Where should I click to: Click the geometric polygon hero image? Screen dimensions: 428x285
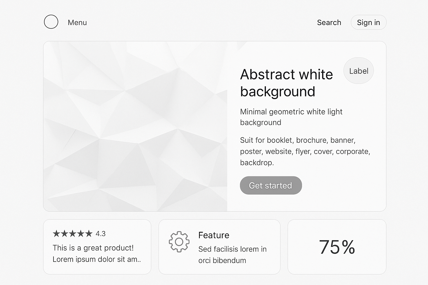(135, 126)
